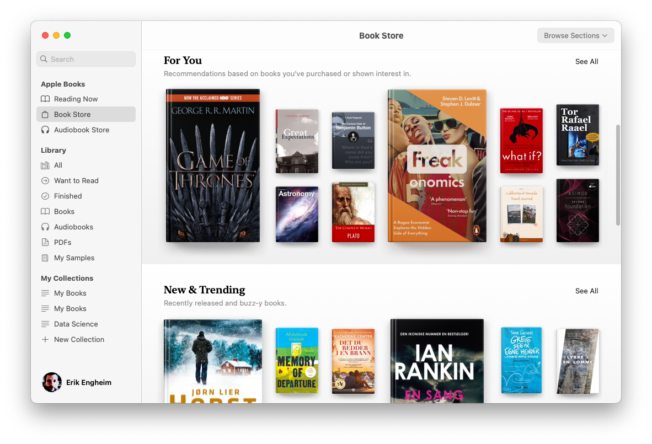Click the Browse Sections chevron arrow
This screenshot has height=444, width=652.
pyautogui.click(x=605, y=36)
